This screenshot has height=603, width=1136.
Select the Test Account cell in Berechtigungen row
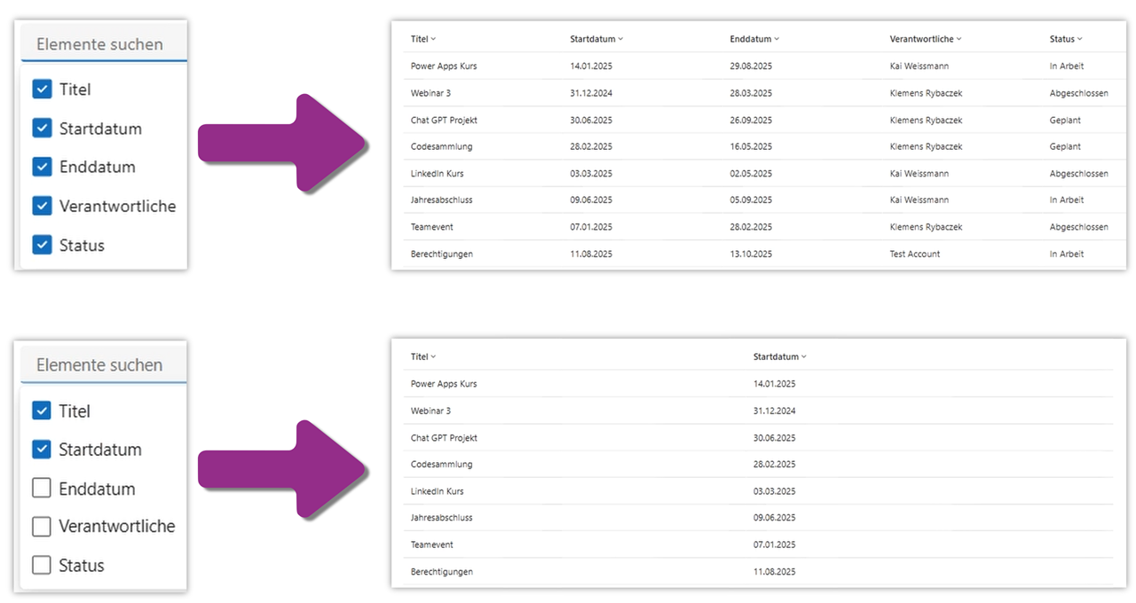click(x=914, y=254)
